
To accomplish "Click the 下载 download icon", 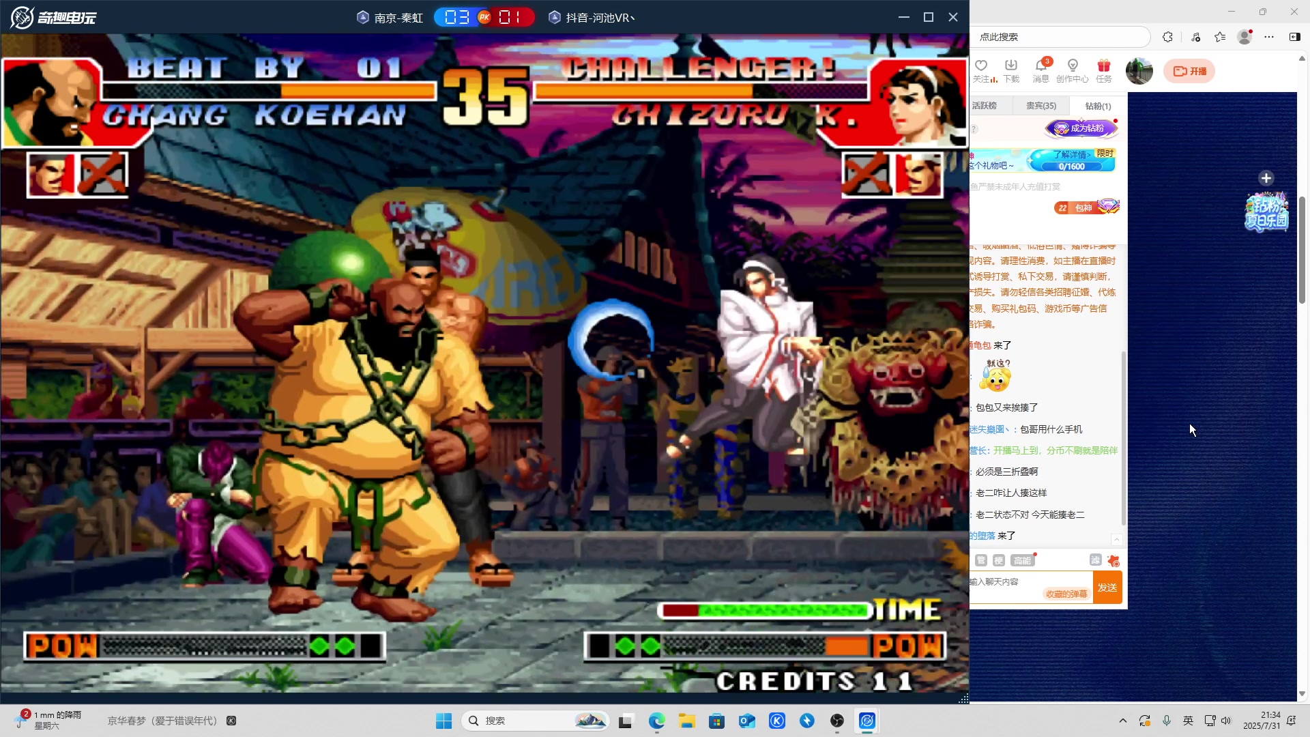I will click(x=1011, y=66).
